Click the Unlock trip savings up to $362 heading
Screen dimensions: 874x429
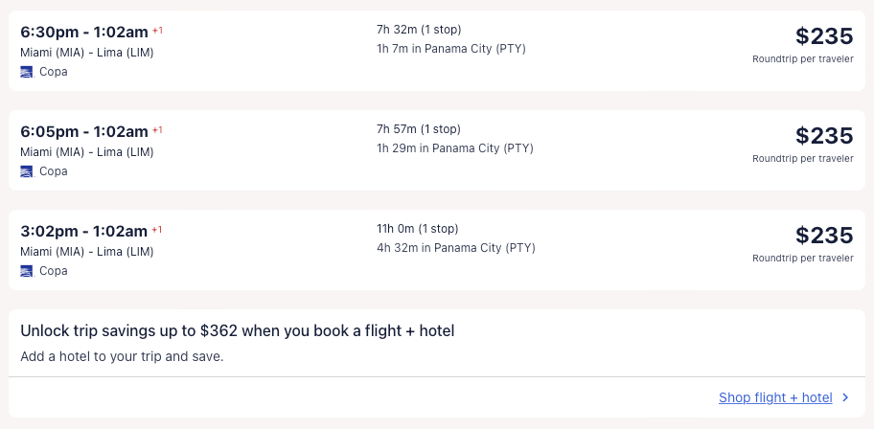[237, 331]
